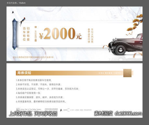149x125 pixels.
Task: Click the "Vulcan Star in The Stellar System" text
Action: pyautogui.click(x=31, y=109)
